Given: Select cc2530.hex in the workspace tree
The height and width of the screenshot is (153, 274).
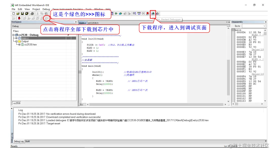Looking at the screenshot, I should [31, 45].
